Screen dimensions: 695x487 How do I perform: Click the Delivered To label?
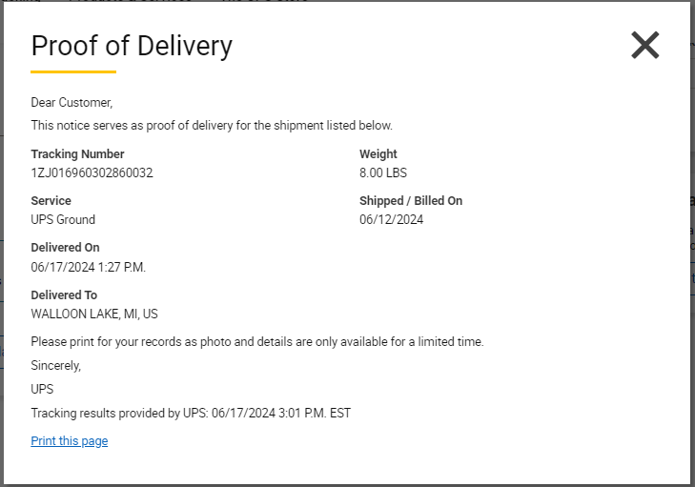tap(64, 294)
